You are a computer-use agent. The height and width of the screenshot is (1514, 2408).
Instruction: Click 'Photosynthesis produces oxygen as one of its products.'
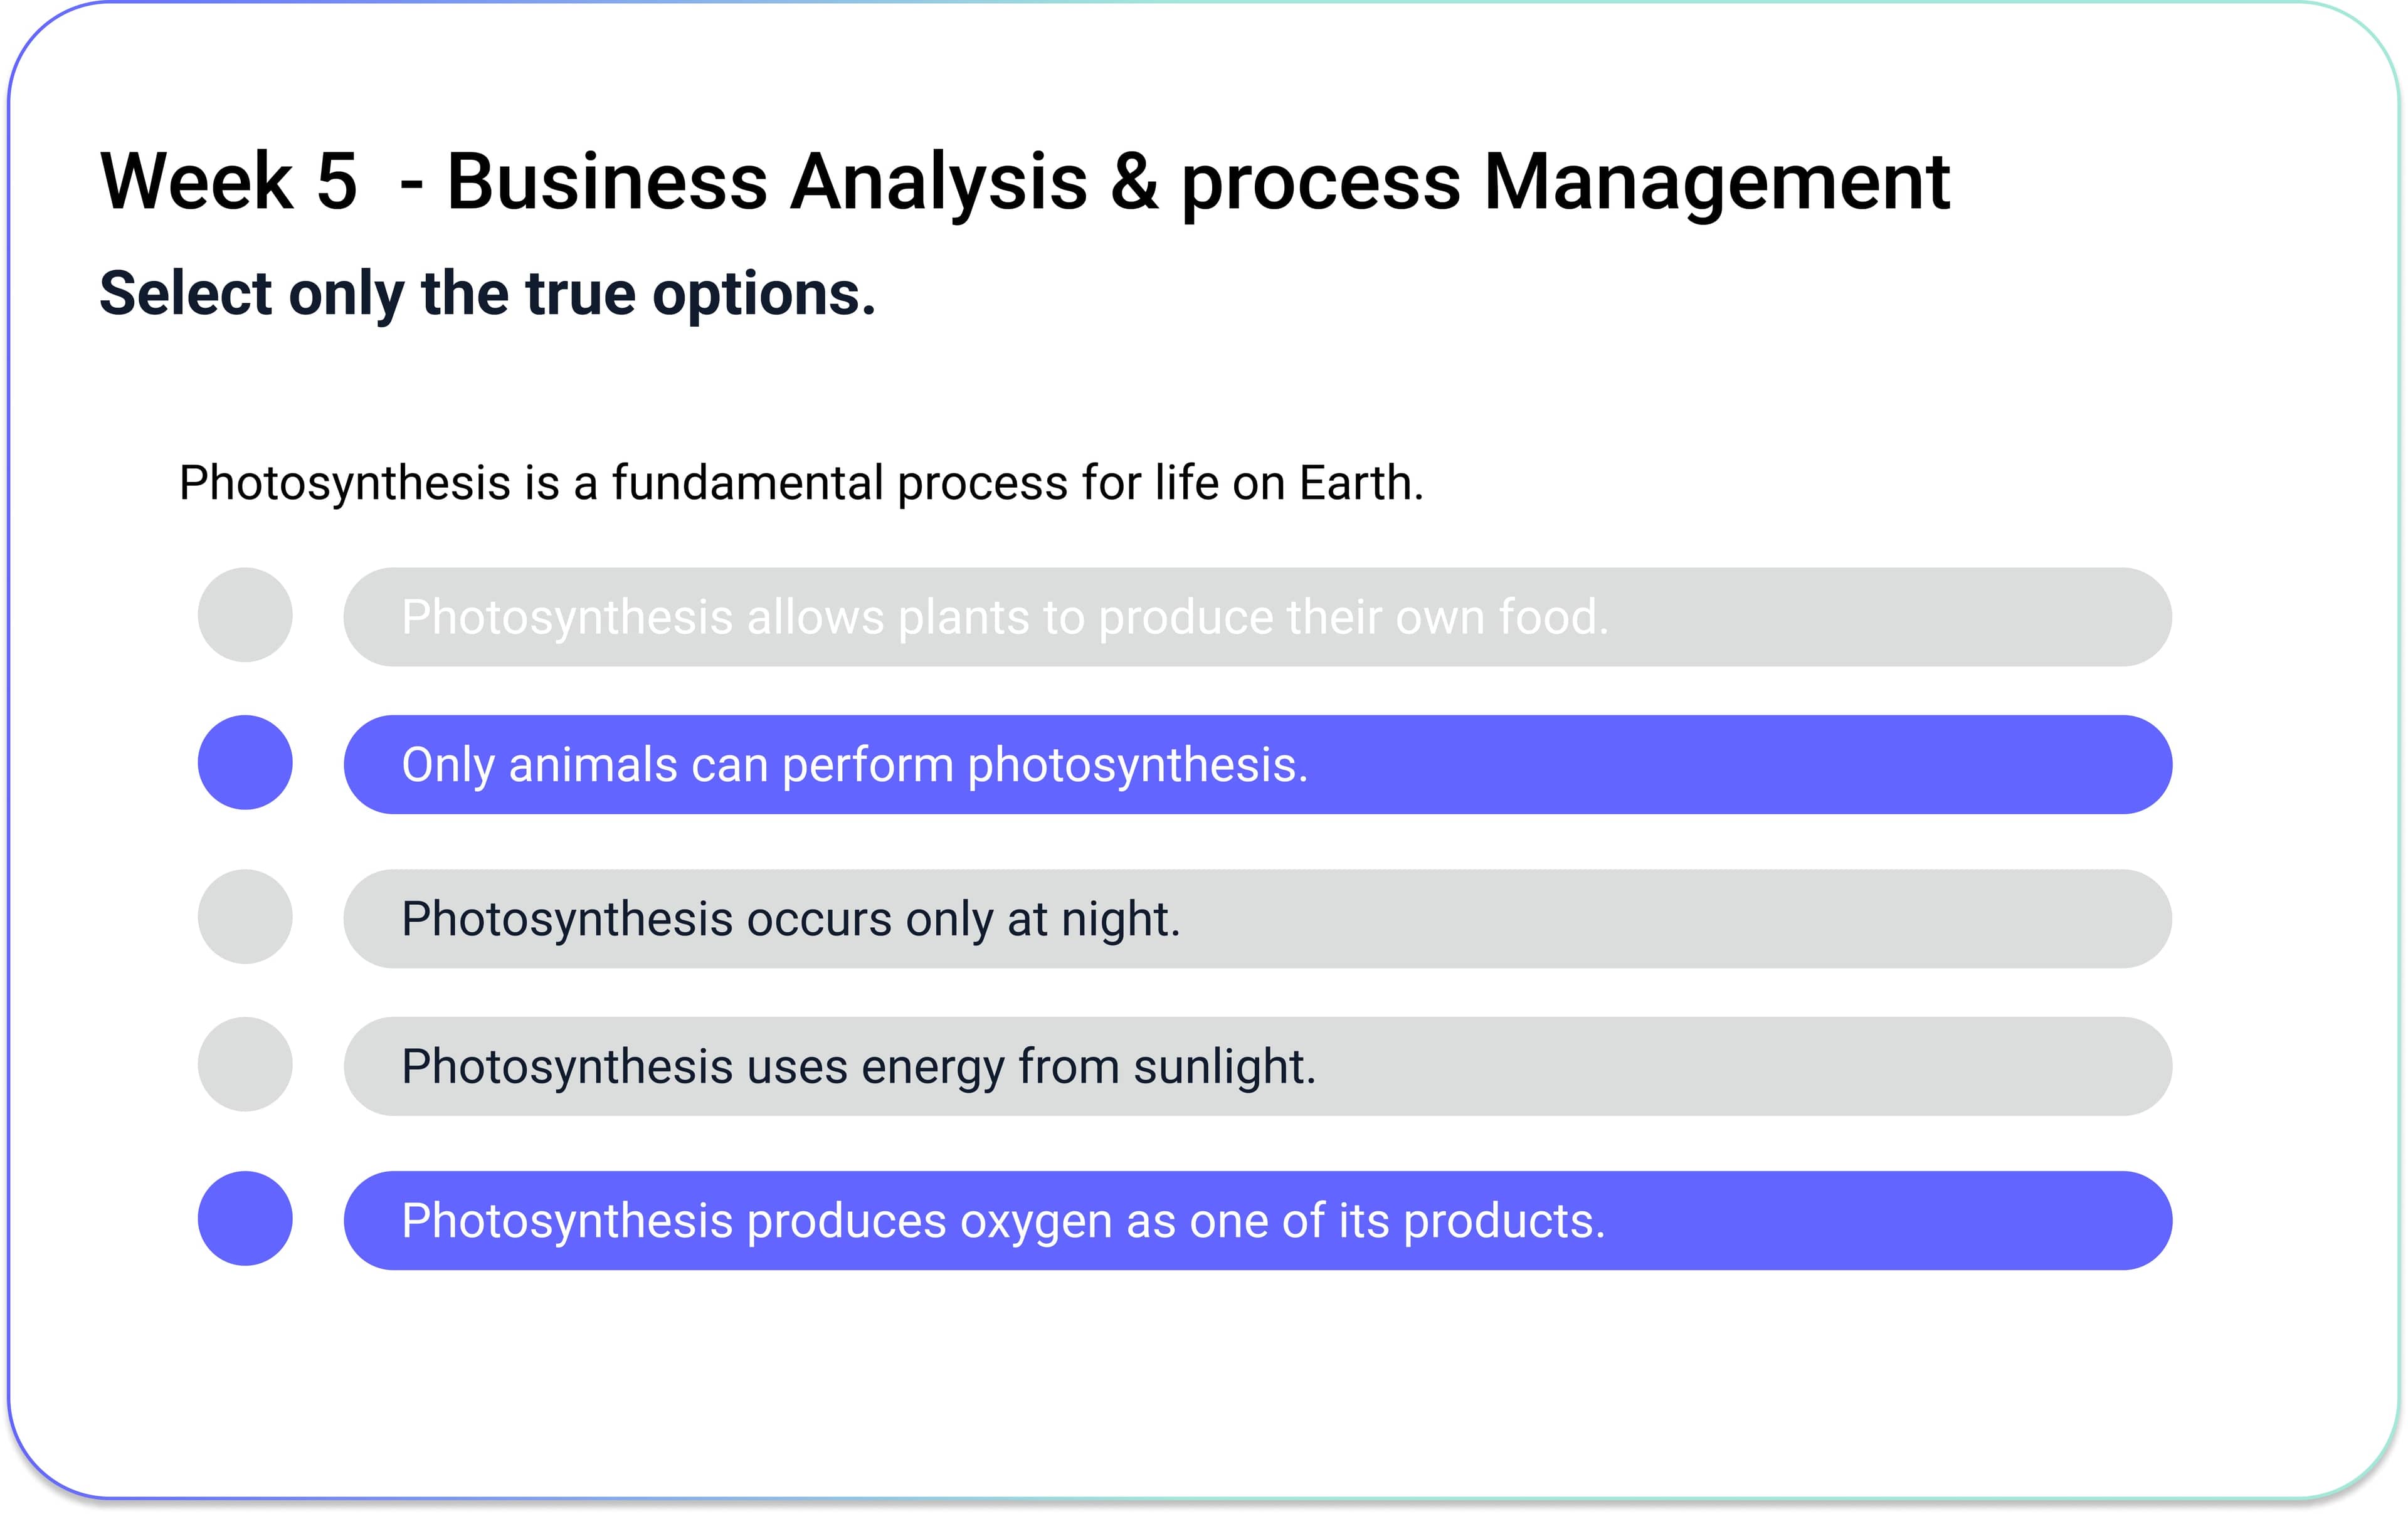[x=1257, y=1220]
